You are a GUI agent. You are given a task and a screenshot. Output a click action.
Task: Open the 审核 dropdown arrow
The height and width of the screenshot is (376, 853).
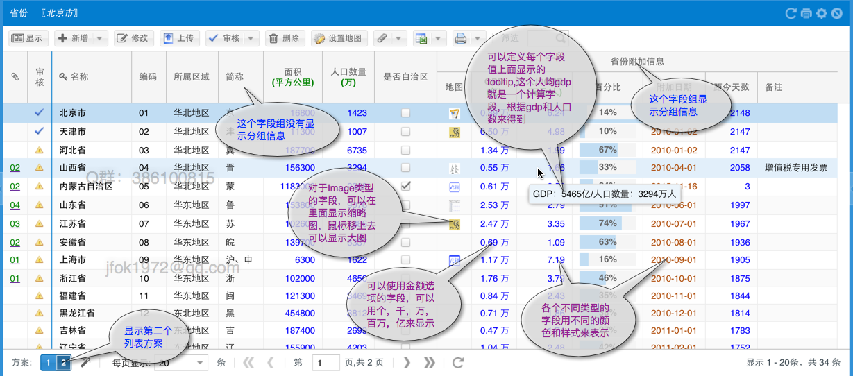pos(251,38)
